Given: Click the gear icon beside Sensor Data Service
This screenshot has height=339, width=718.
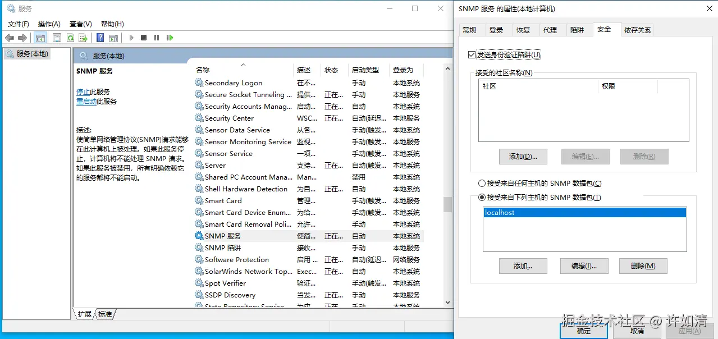Looking at the screenshot, I should point(199,130).
